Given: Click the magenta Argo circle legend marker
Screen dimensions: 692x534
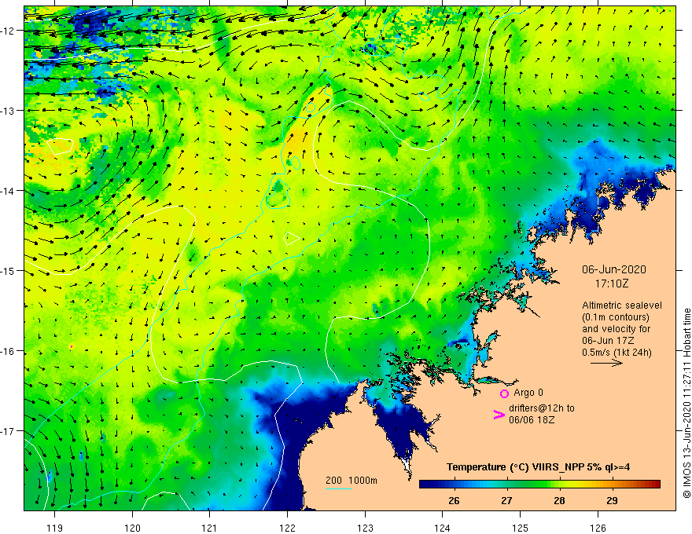Looking at the screenshot, I should 504,393.
